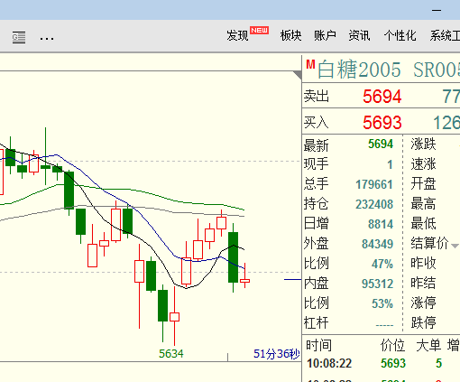Screen dimensions: 460x382
Task: Open the three-dots more options menu
Action: click(x=47, y=39)
